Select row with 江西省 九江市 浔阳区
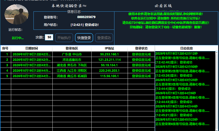 point(78,70)
